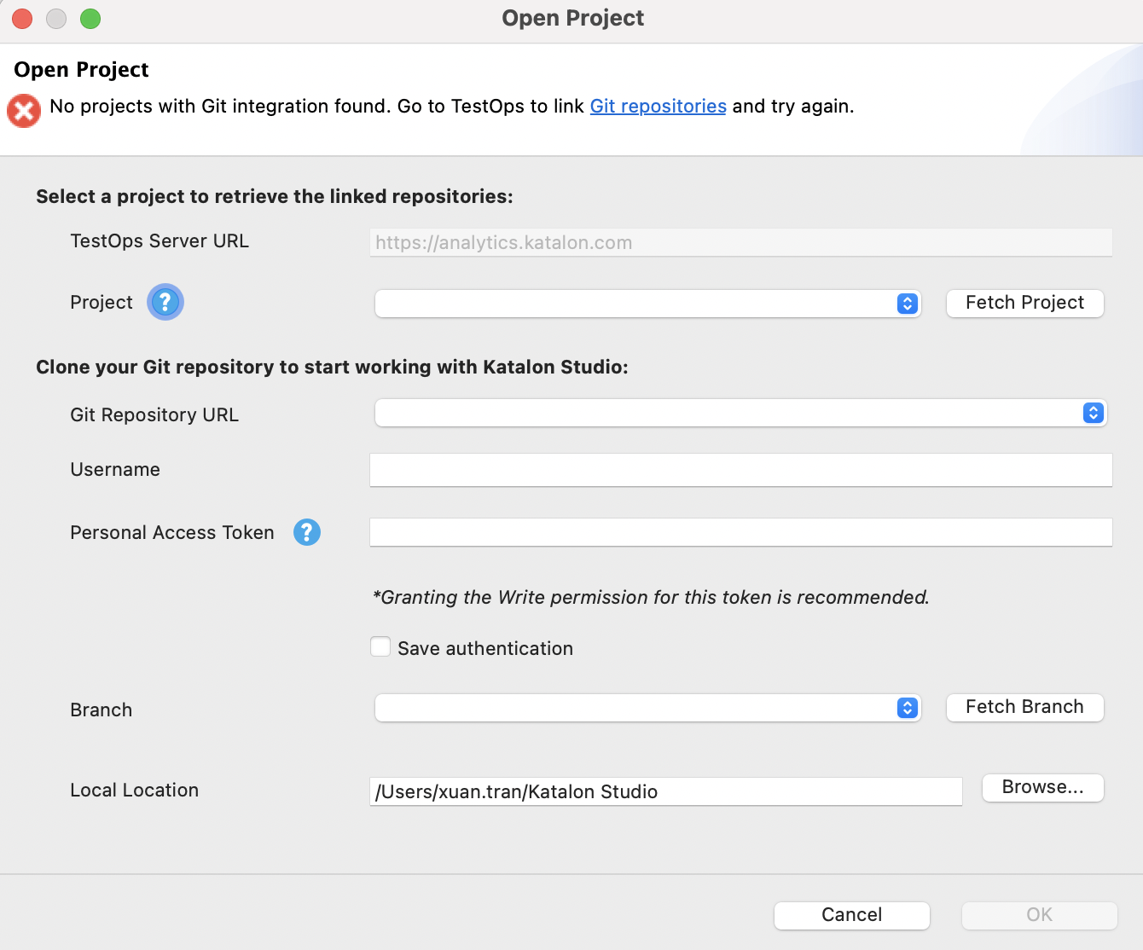The image size is (1143, 950).
Task: Click the Fetch Branch button
Action: coord(1024,707)
